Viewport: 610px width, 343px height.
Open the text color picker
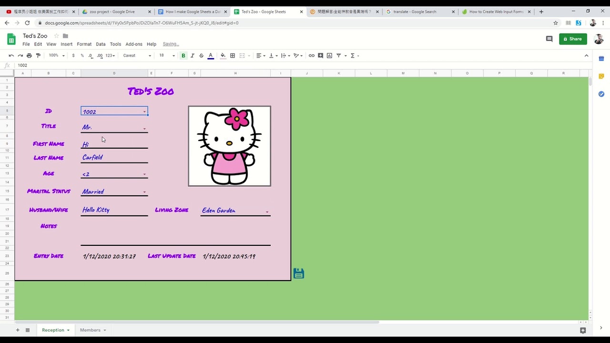[x=211, y=56]
